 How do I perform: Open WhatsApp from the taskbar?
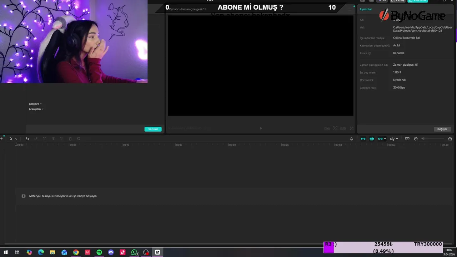coord(134,252)
